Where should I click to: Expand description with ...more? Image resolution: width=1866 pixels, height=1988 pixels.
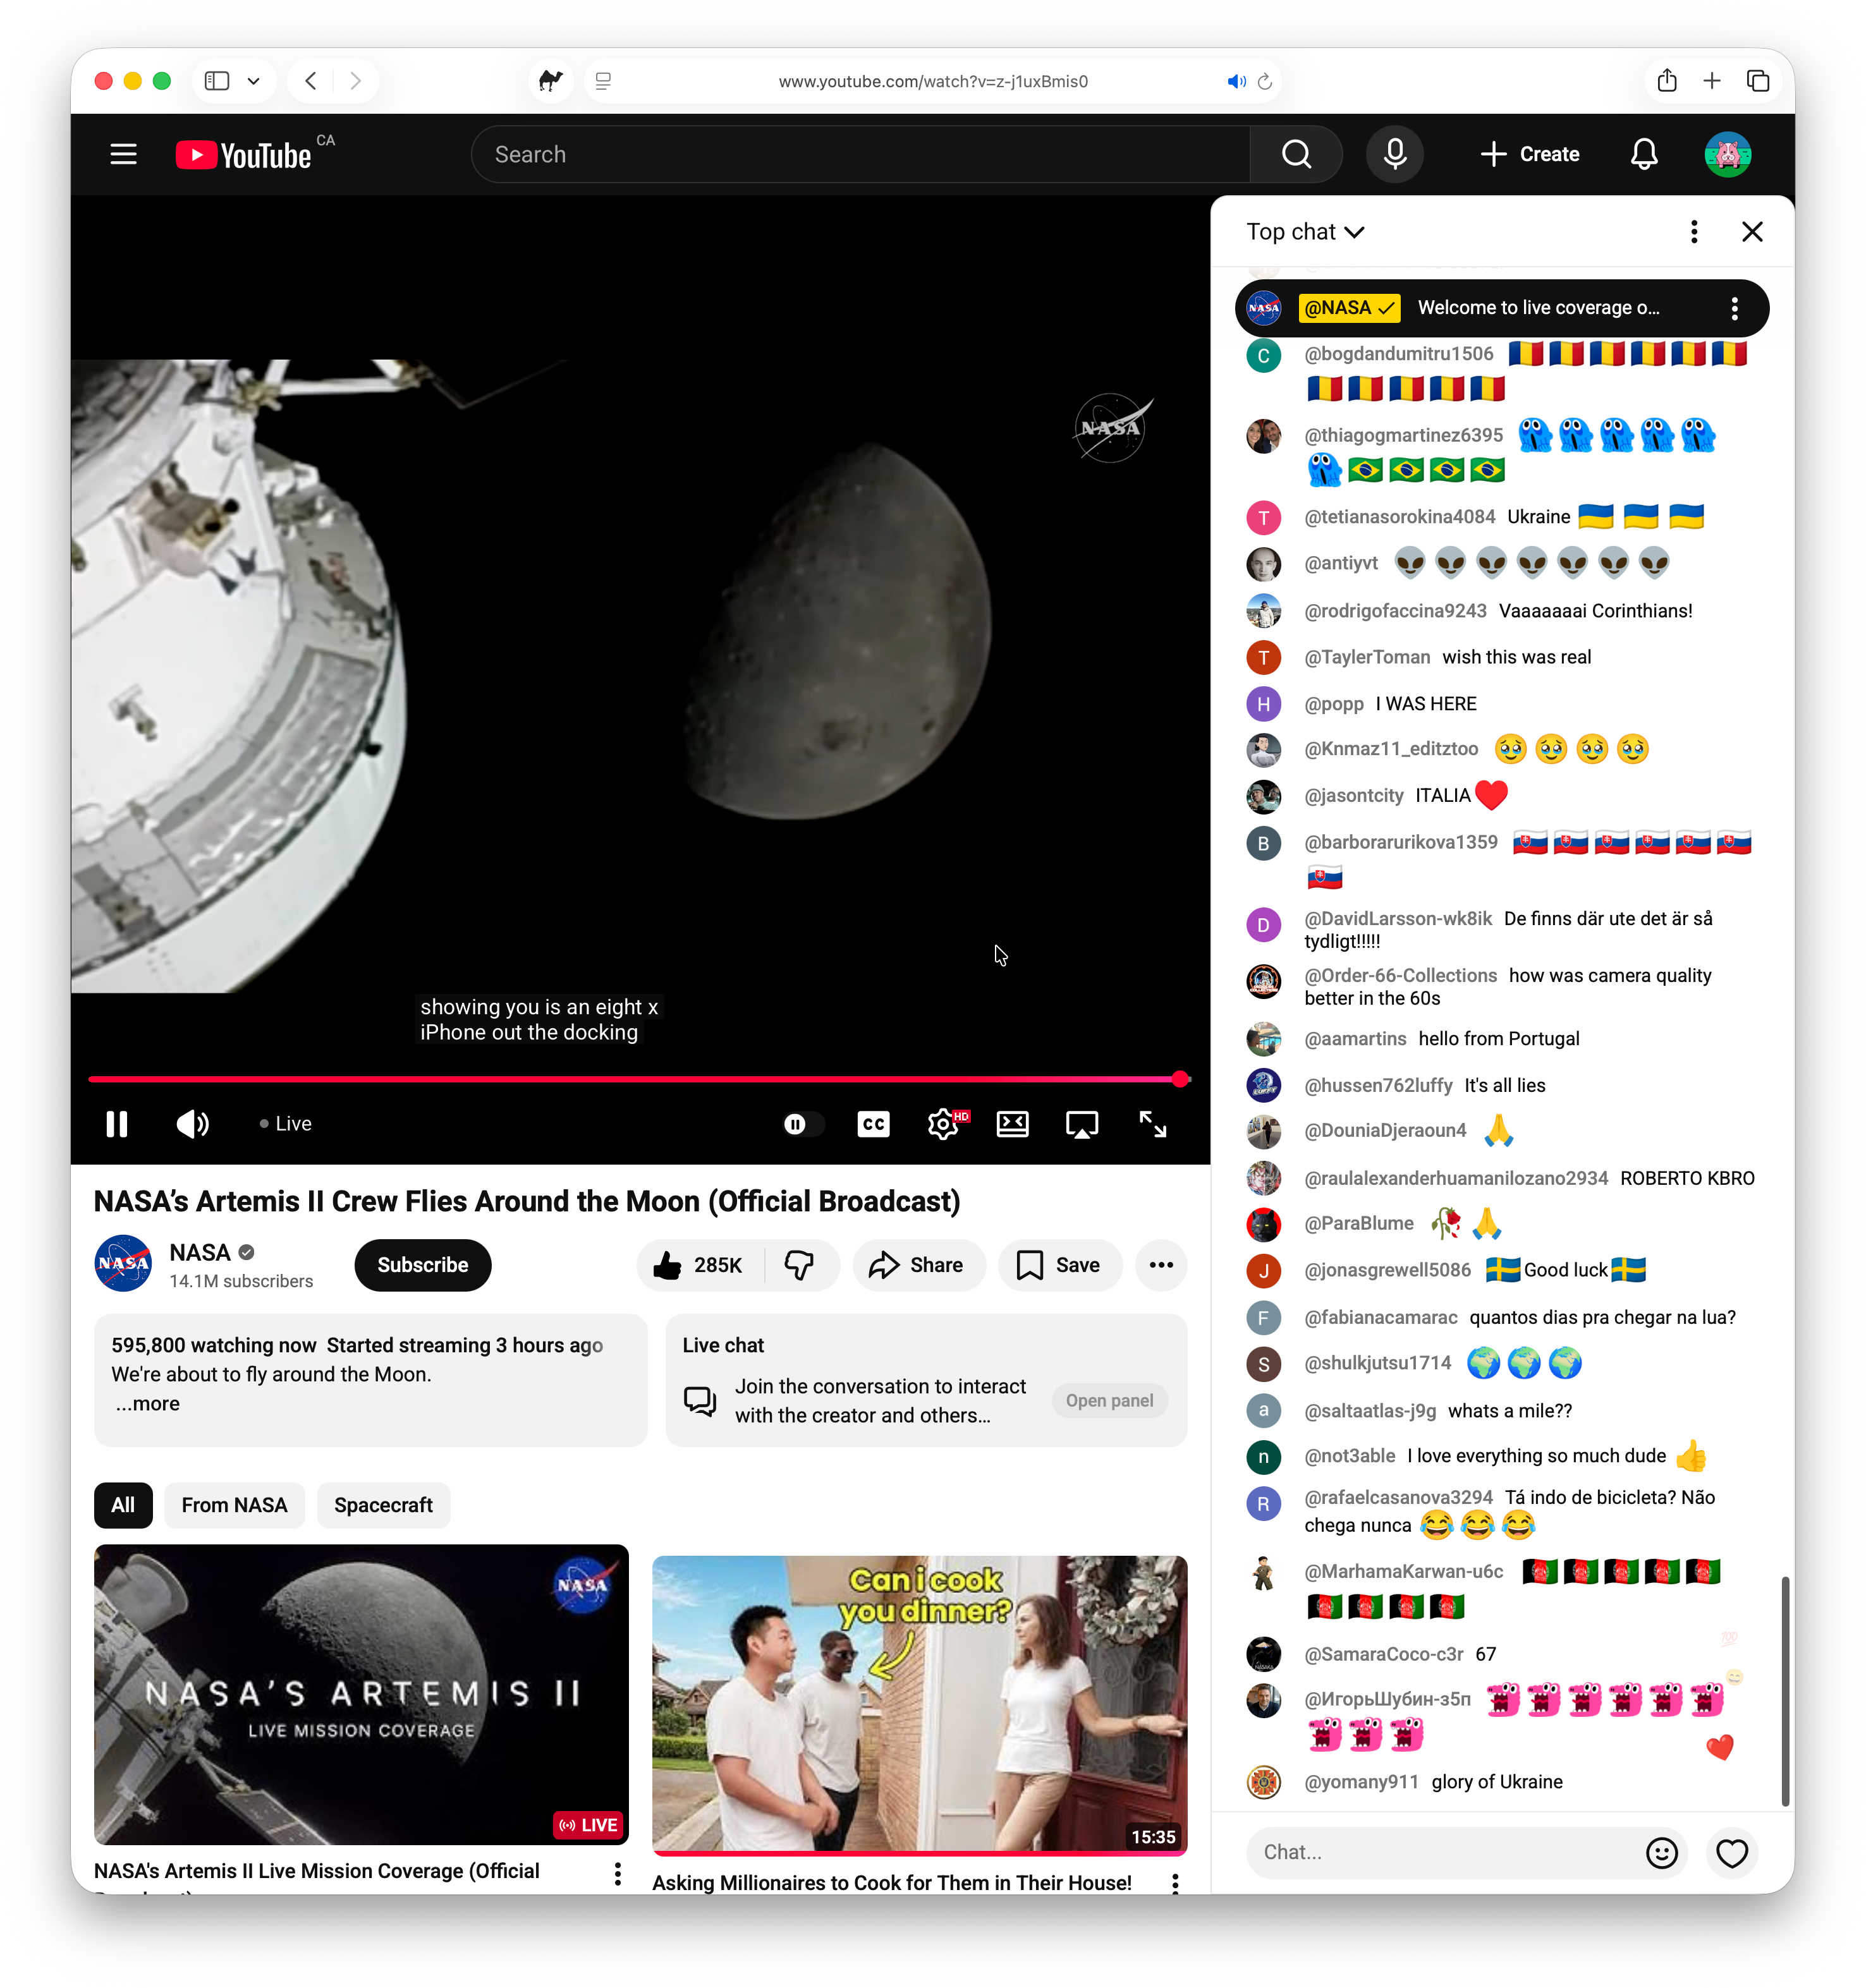pyautogui.click(x=147, y=1404)
